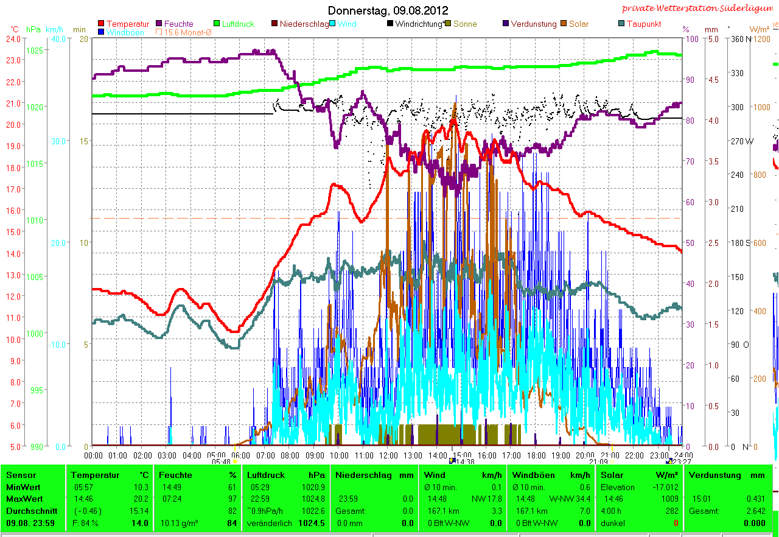This screenshot has width=779, height=537.
Task: Click the dark red Niederschlag legend swatch
Action: click(x=275, y=24)
